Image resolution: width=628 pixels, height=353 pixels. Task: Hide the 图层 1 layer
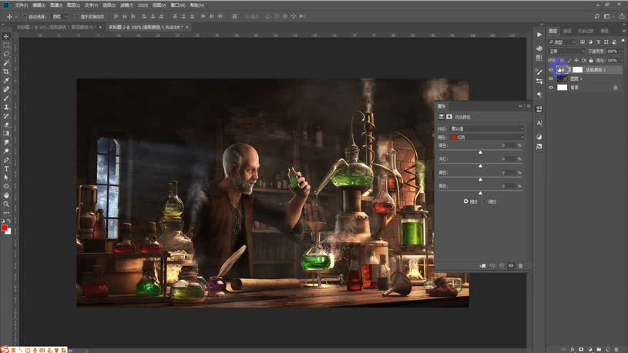(x=551, y=78)
